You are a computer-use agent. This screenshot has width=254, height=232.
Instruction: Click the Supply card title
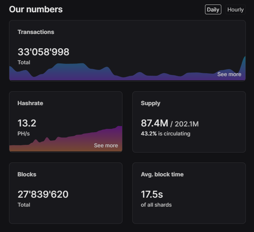(151, 103)
